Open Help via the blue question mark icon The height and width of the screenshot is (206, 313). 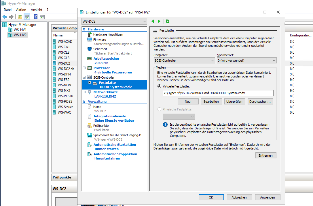tap(35, 17)
